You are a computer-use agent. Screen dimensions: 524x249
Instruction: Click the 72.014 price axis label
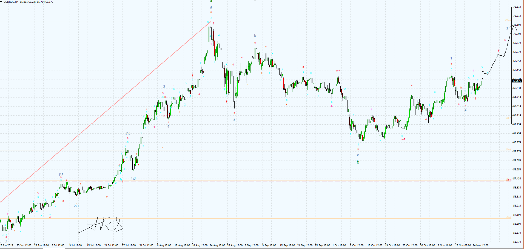(x=517, y=16)
